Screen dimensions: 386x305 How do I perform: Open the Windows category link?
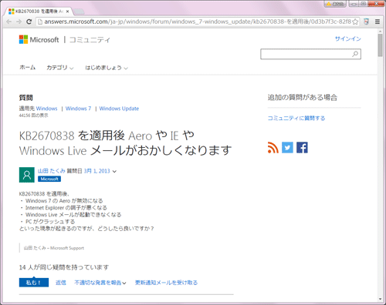[x=46, y=109]
